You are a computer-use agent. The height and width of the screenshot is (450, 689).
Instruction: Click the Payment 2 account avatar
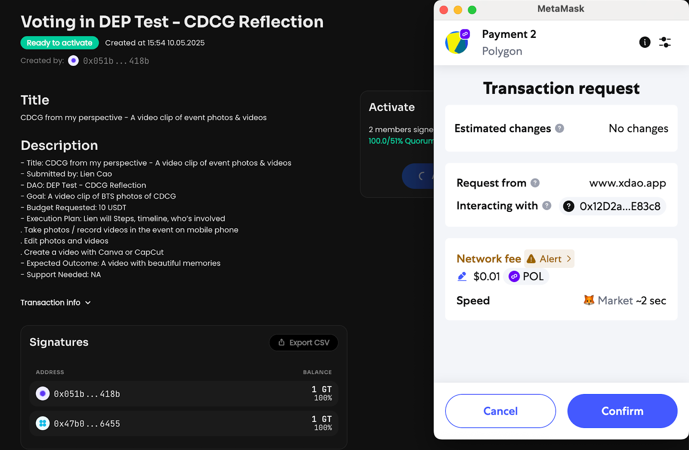(457, 42)
